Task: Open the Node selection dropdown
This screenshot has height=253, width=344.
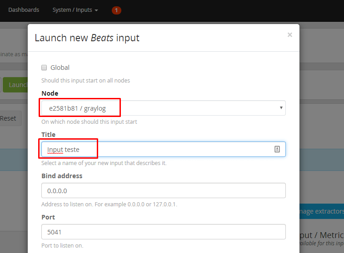Action: 163,108
